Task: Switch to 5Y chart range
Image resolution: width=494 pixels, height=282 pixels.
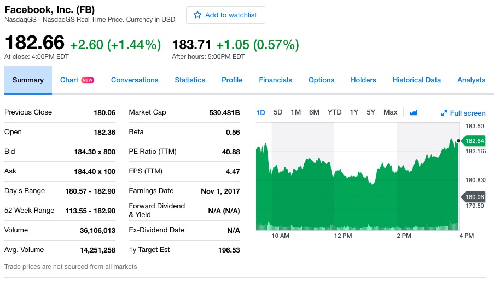Action: [371, 112]
